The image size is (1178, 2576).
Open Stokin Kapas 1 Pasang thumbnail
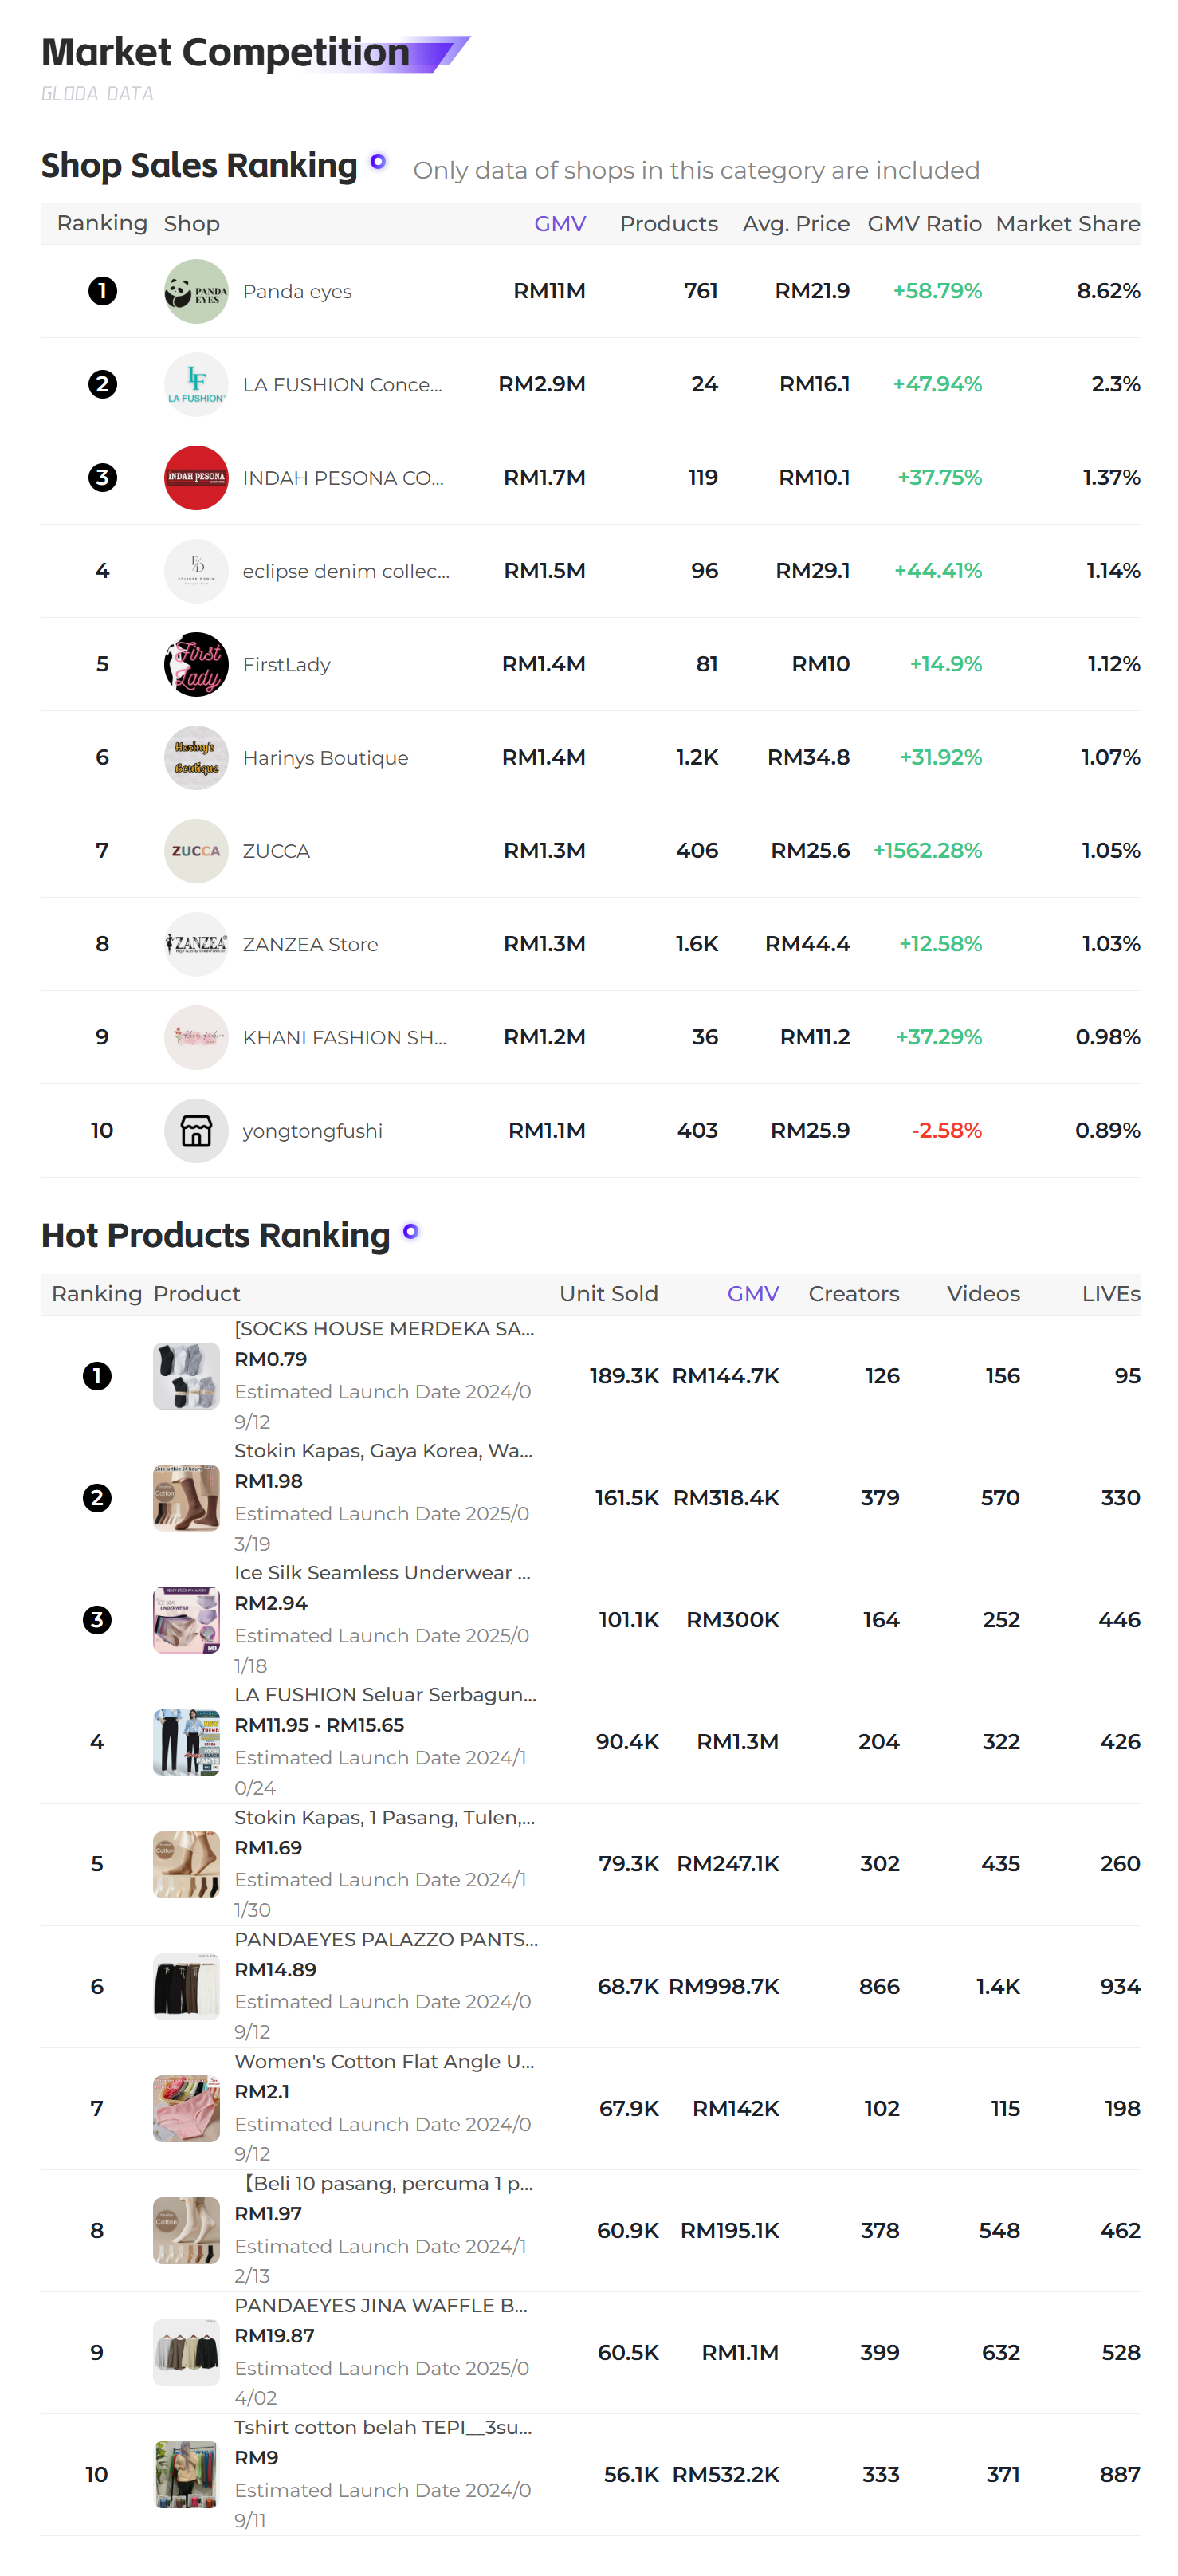pyautogui.click(x=186, y=1864)
